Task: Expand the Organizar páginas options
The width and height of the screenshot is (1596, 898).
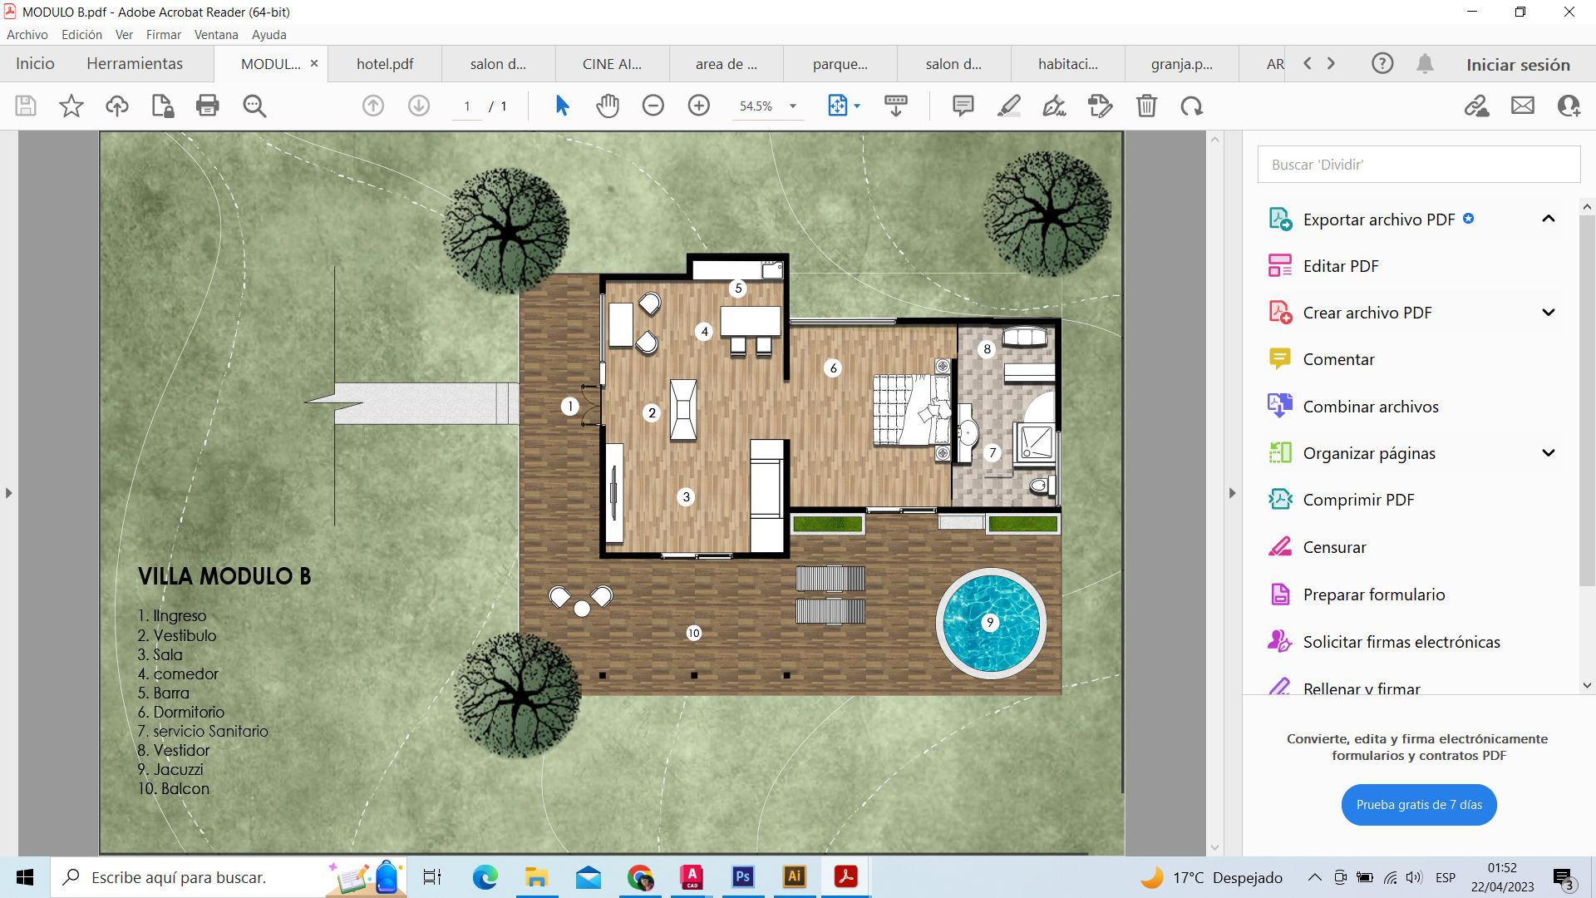Action: [x=1548, y=453]
